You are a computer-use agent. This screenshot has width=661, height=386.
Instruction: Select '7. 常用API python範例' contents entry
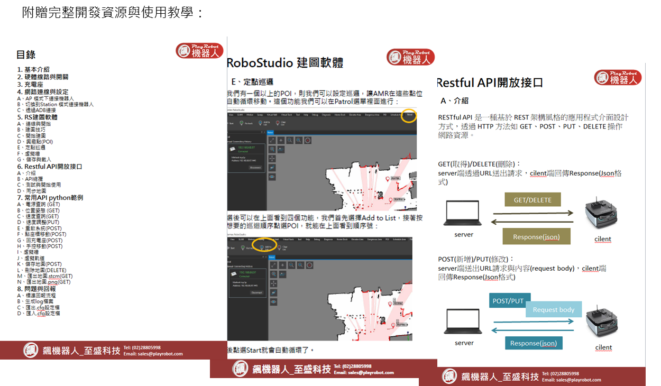[50, 198]
